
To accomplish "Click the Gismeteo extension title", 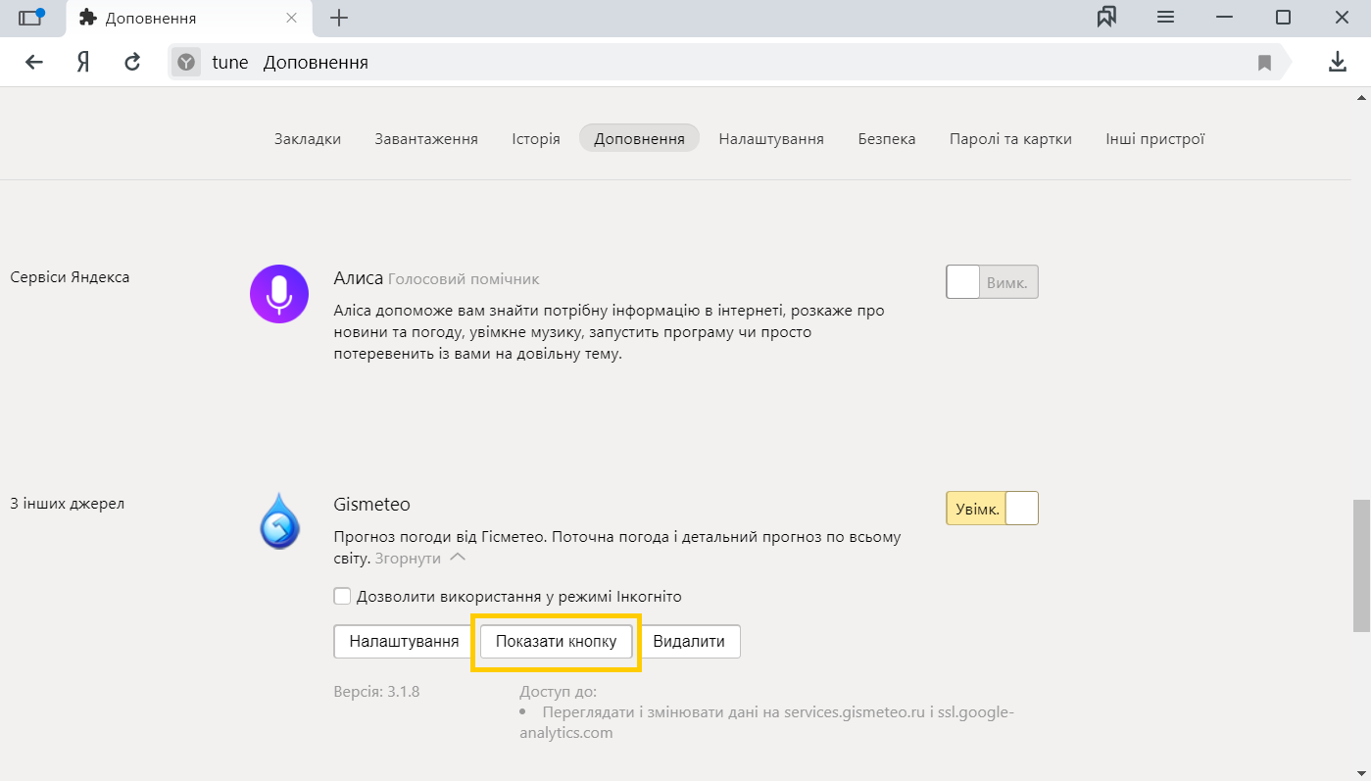I will 371,505.
